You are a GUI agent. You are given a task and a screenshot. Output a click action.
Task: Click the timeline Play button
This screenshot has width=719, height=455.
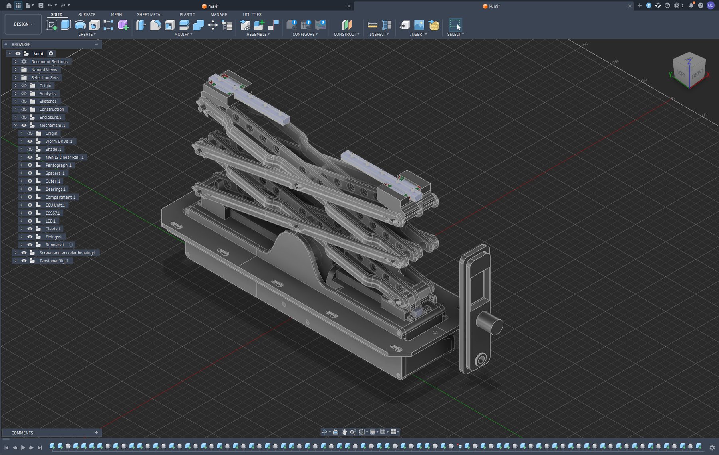pos(23,447)
